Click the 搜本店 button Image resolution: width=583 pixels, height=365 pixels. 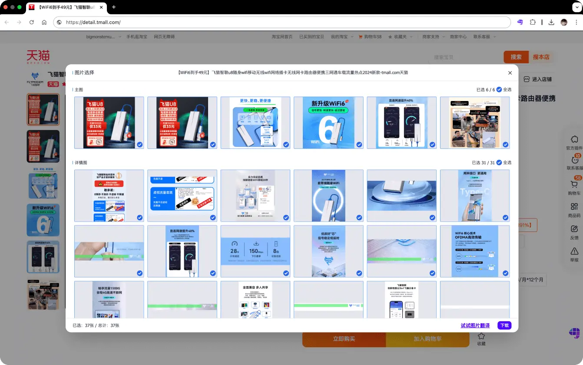(x=541, y=57)
